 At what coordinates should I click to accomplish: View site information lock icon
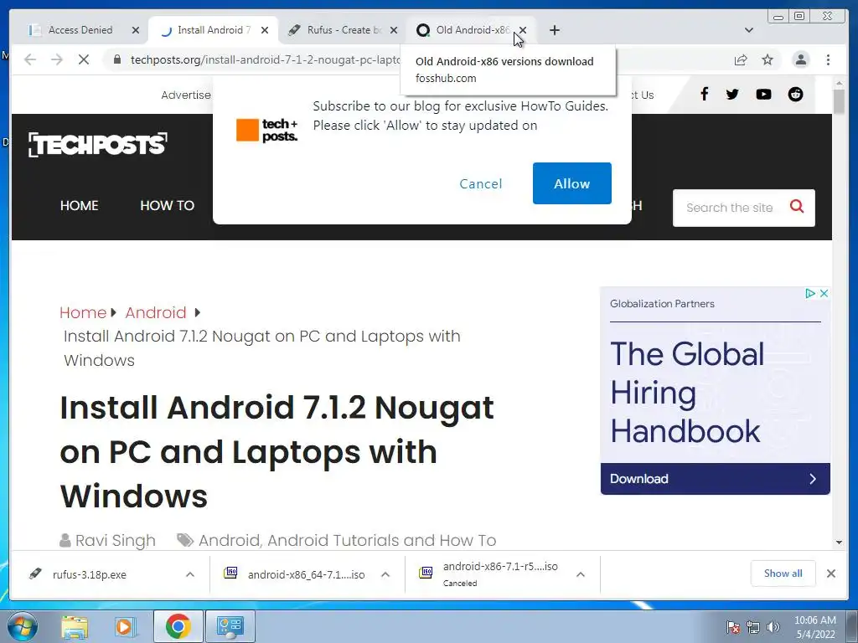[117, 59]
